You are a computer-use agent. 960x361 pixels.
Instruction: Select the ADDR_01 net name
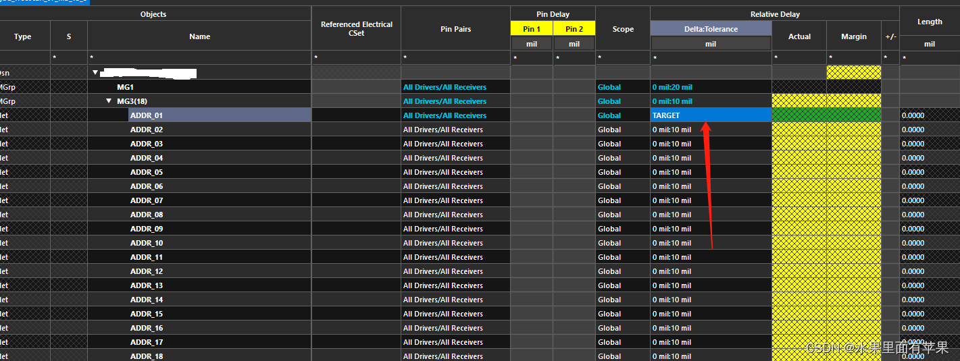pos(147,115)
